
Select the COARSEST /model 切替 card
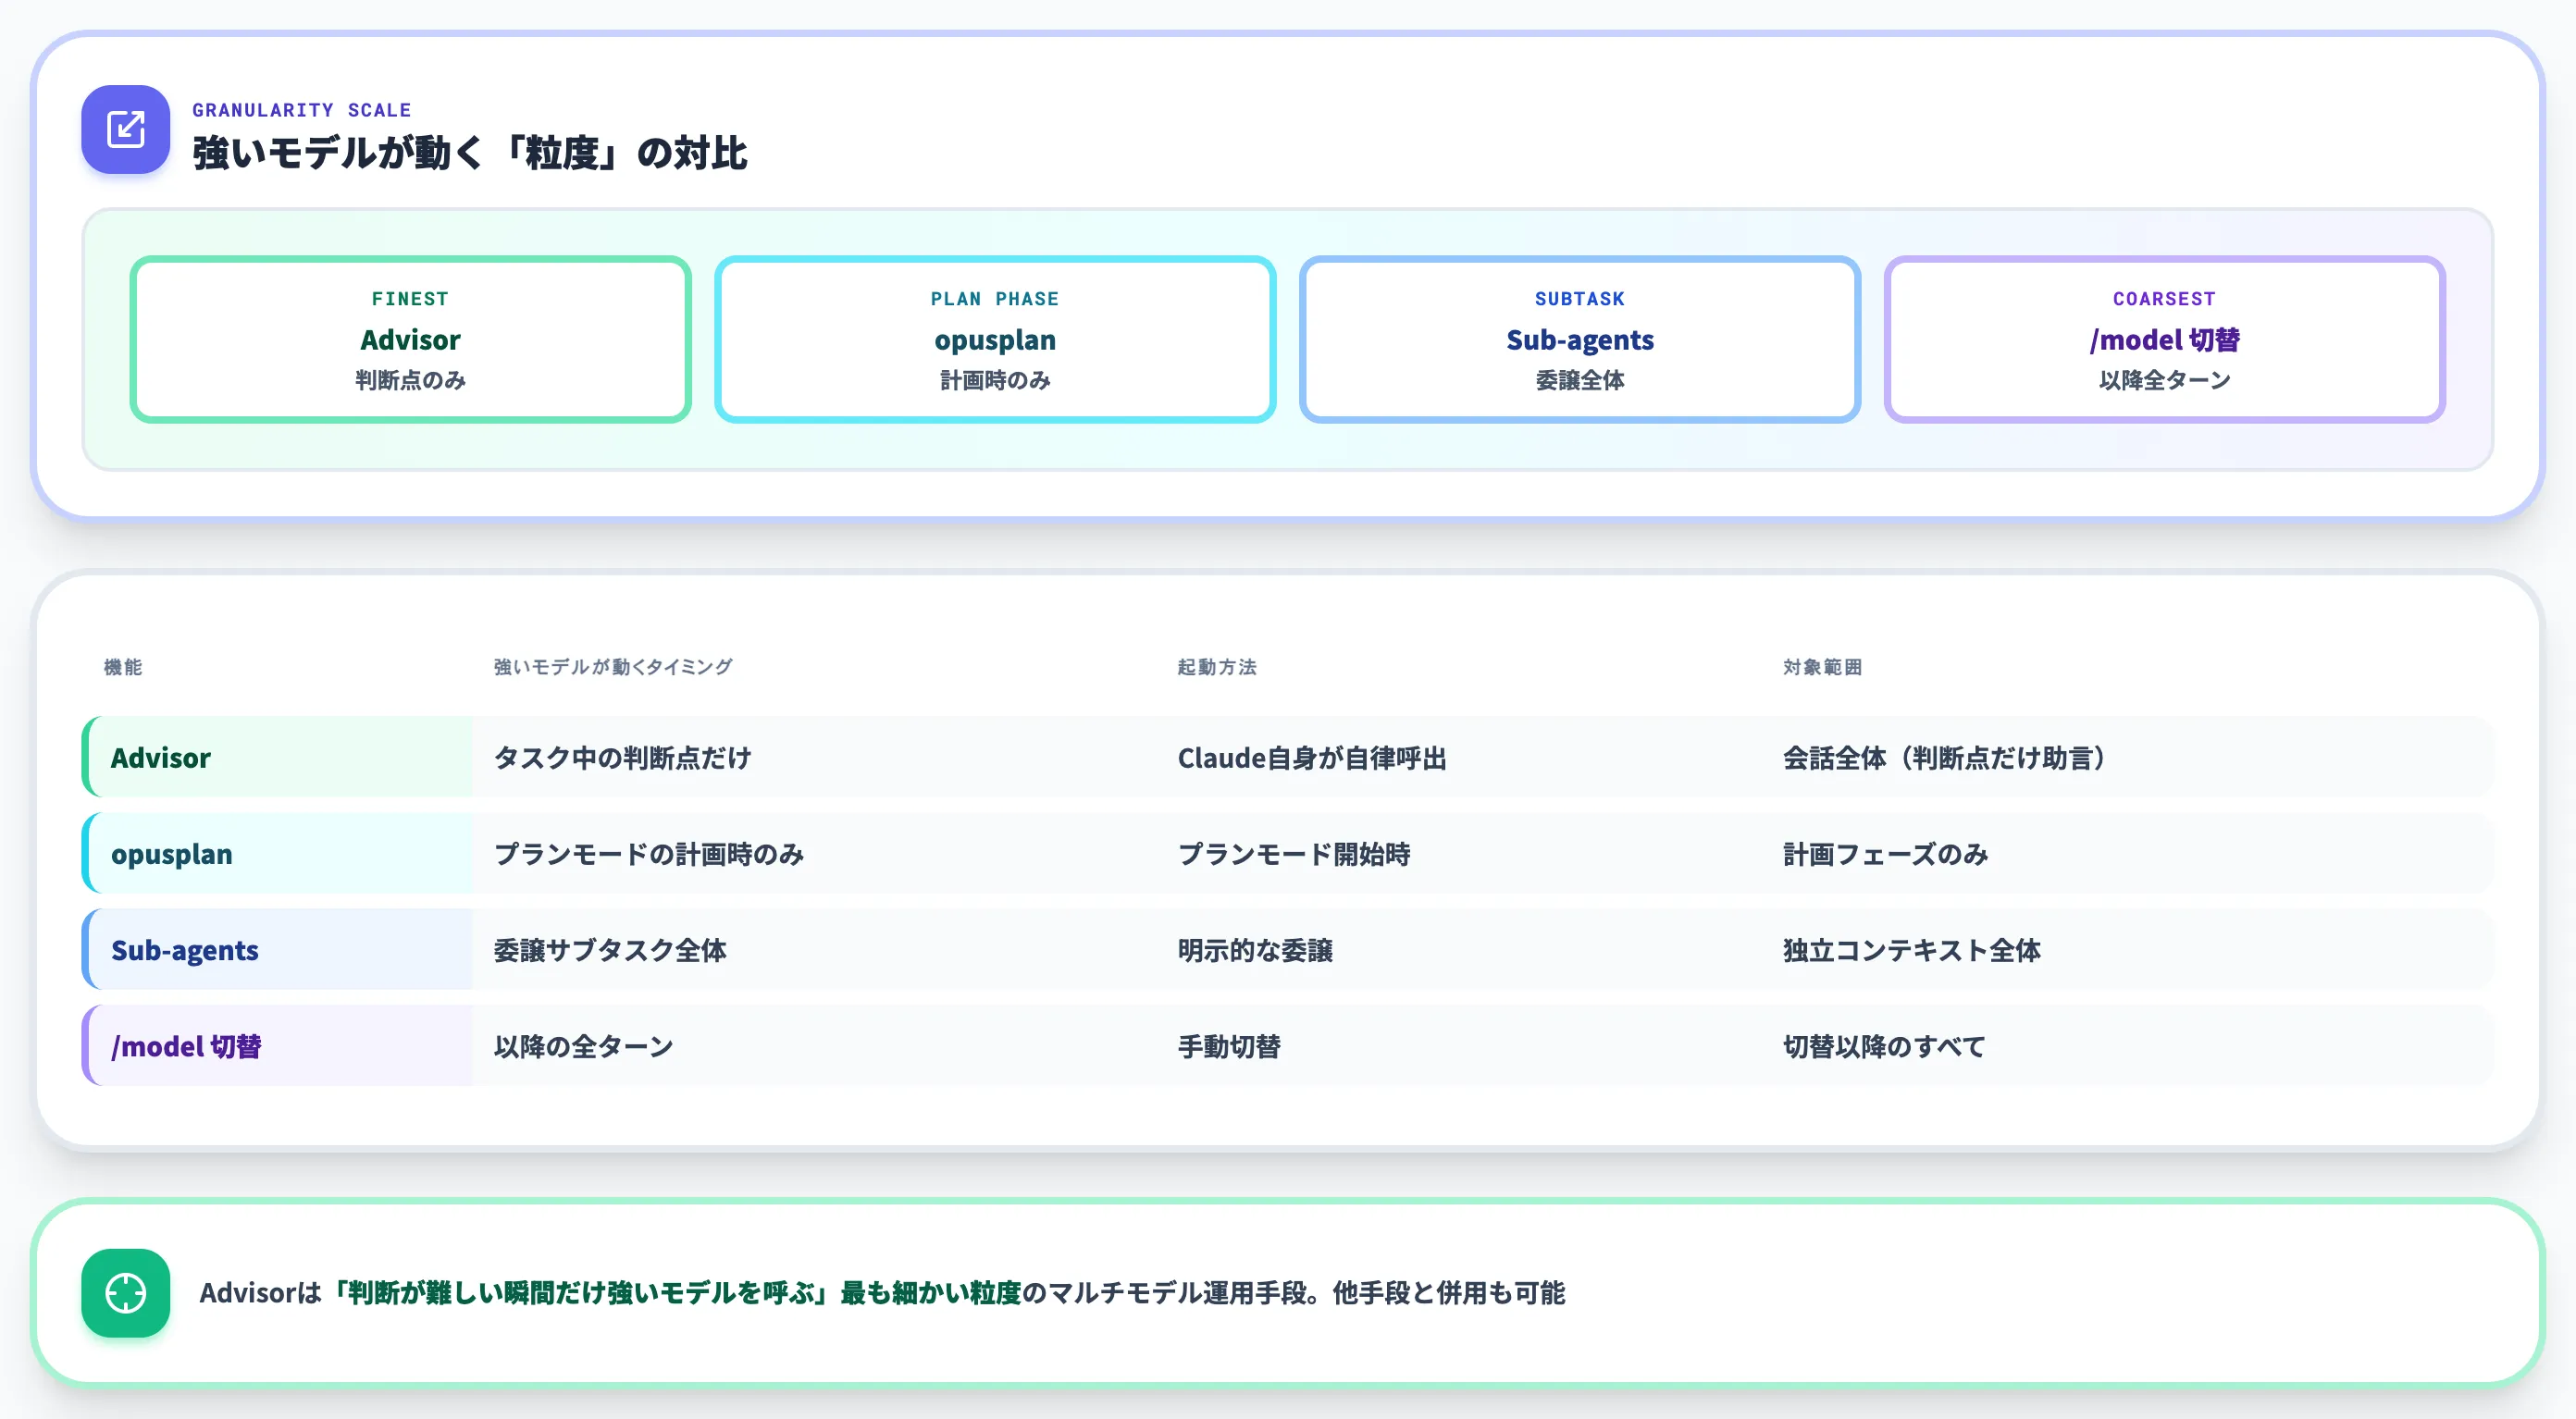(2165, 339)
